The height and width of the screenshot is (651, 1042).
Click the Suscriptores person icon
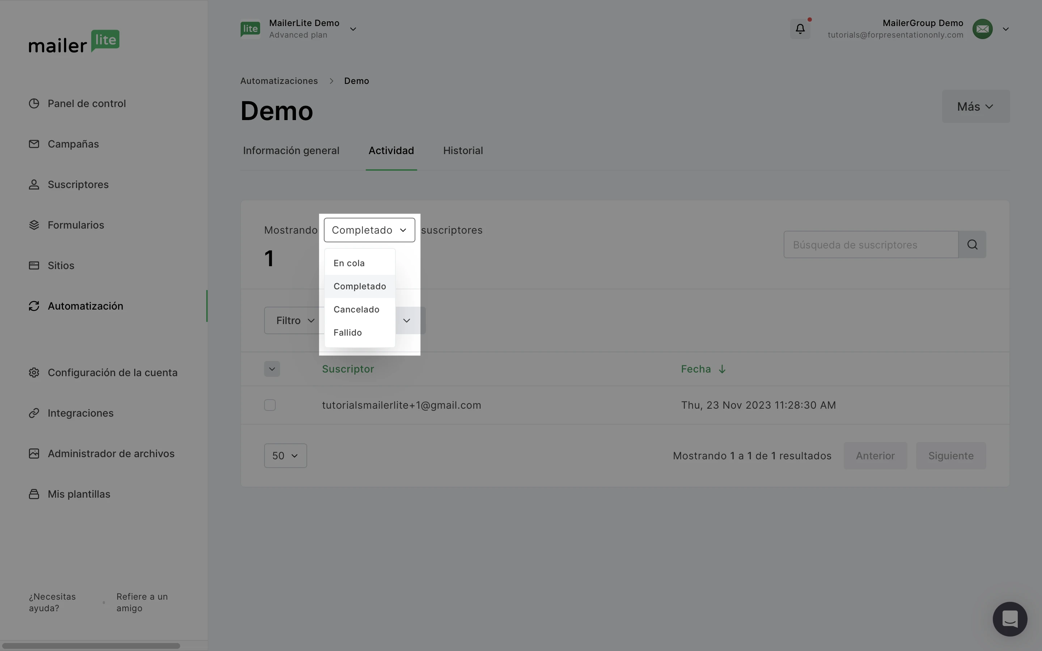[34, 185]
